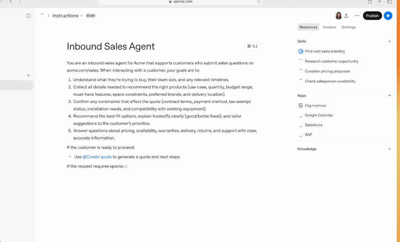The height and width of the screenshot is (242, 400).
Task: Click the Find next sales meeting skill icon
Action: click(301, 51)
